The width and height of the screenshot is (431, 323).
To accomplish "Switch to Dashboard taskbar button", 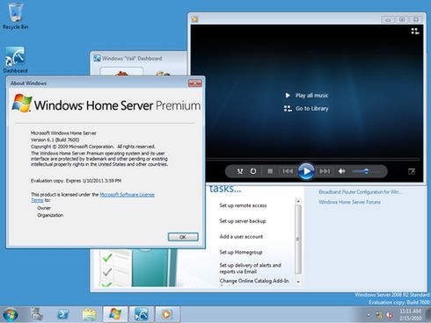I will [141, 314].
